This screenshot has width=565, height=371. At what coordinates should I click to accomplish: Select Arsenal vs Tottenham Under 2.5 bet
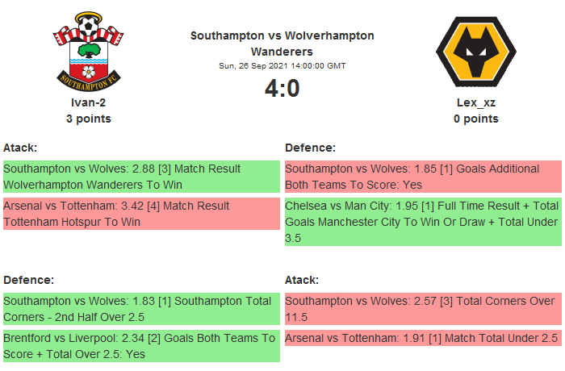coord(423,339)
